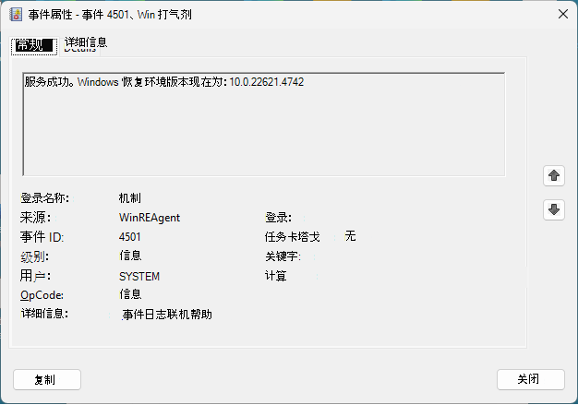This screenshot has width=578, height=405.
Task: Click the 级别 value 信息
Action: tap(130, 256)
